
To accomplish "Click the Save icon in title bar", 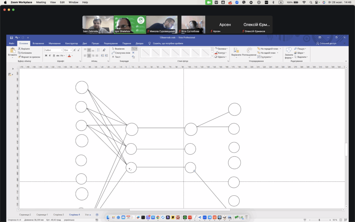I will click(11, 37).
